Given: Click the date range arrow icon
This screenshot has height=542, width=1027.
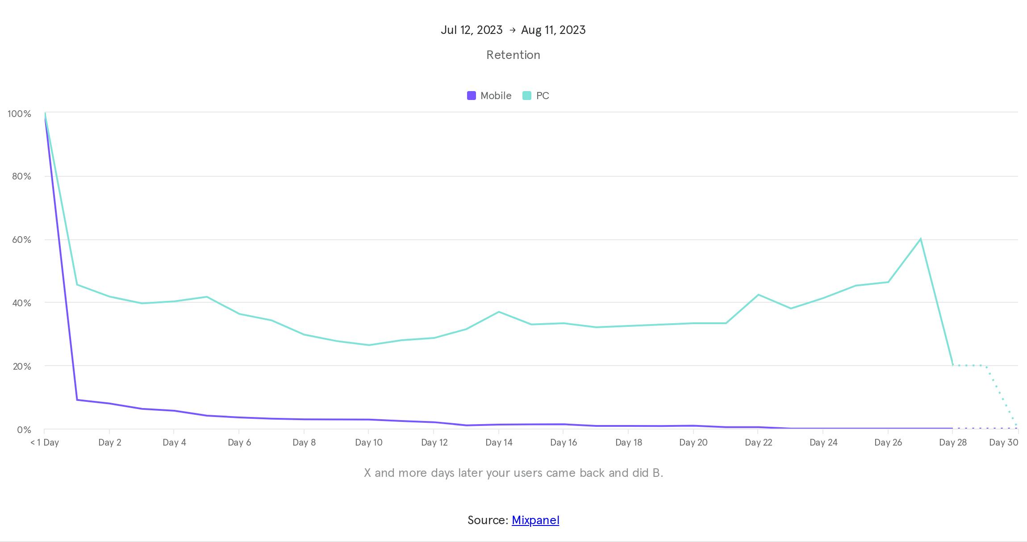Looking at the screenshot, I should click(x=512, y=30).
